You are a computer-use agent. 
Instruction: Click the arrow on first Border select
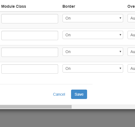[120, 18]
